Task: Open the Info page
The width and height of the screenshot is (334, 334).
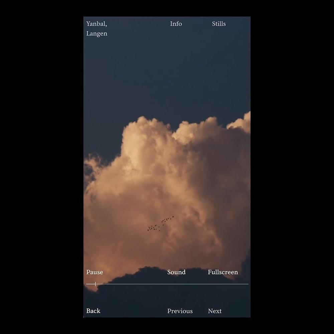Action: click(176, 24)
